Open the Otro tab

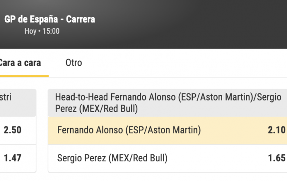pos(74,63)
